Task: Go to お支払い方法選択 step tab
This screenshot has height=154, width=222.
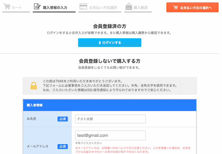Action: click(100, 7)
